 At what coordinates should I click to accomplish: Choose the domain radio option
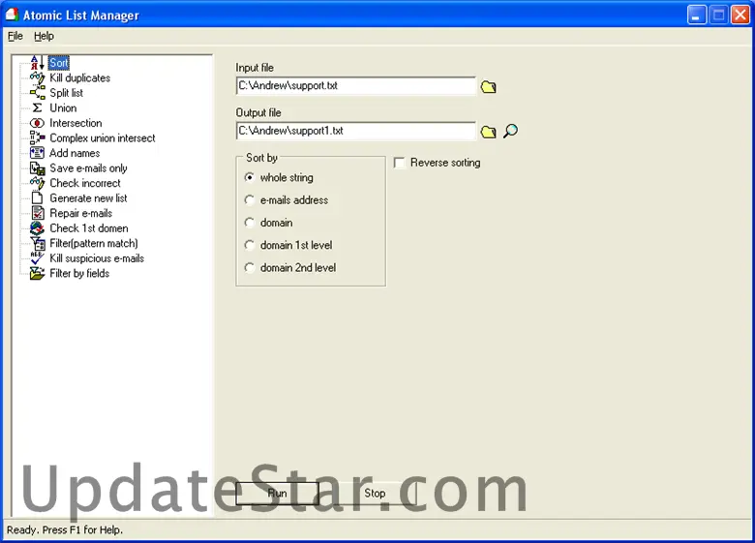click(250, 223)
